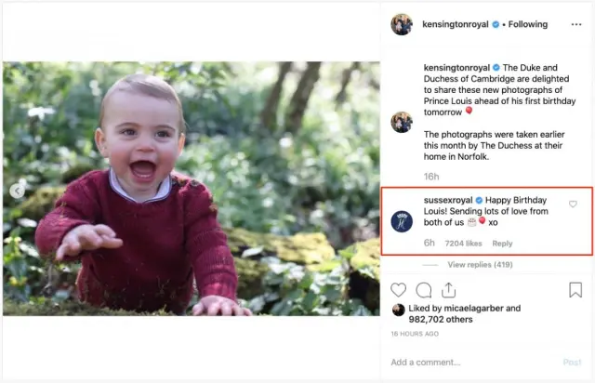Click the Post button

(573, 363)
